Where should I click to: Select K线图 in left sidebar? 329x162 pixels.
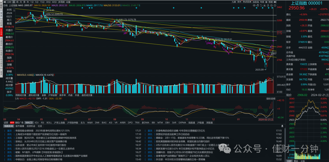(1, 33)
